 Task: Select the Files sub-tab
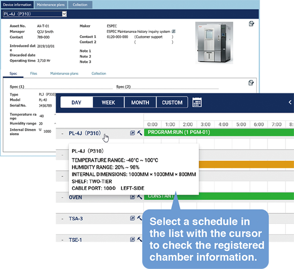point(34,73)
